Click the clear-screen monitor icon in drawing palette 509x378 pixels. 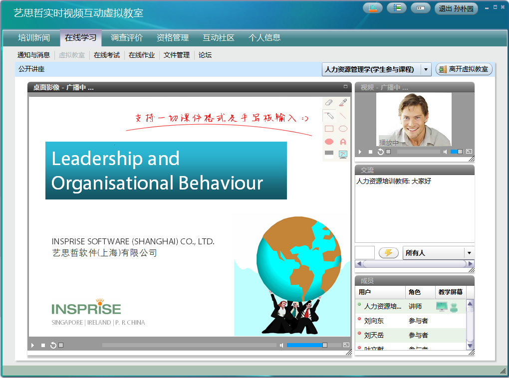343,155
